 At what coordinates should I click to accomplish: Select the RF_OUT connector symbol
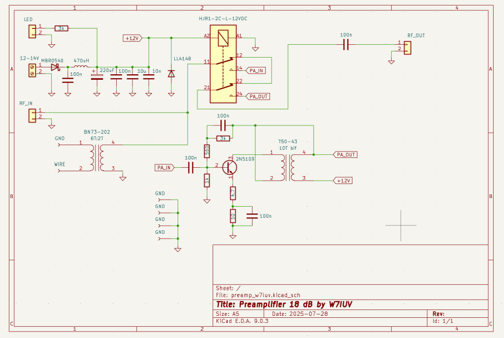[x=407, y=47]
